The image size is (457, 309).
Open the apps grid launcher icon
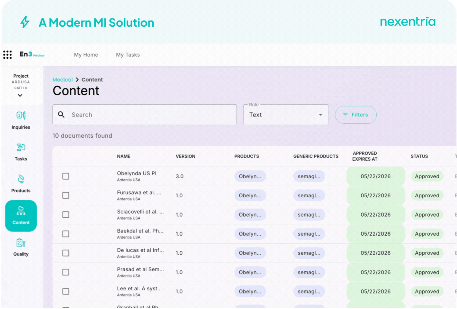coord(8,55)
